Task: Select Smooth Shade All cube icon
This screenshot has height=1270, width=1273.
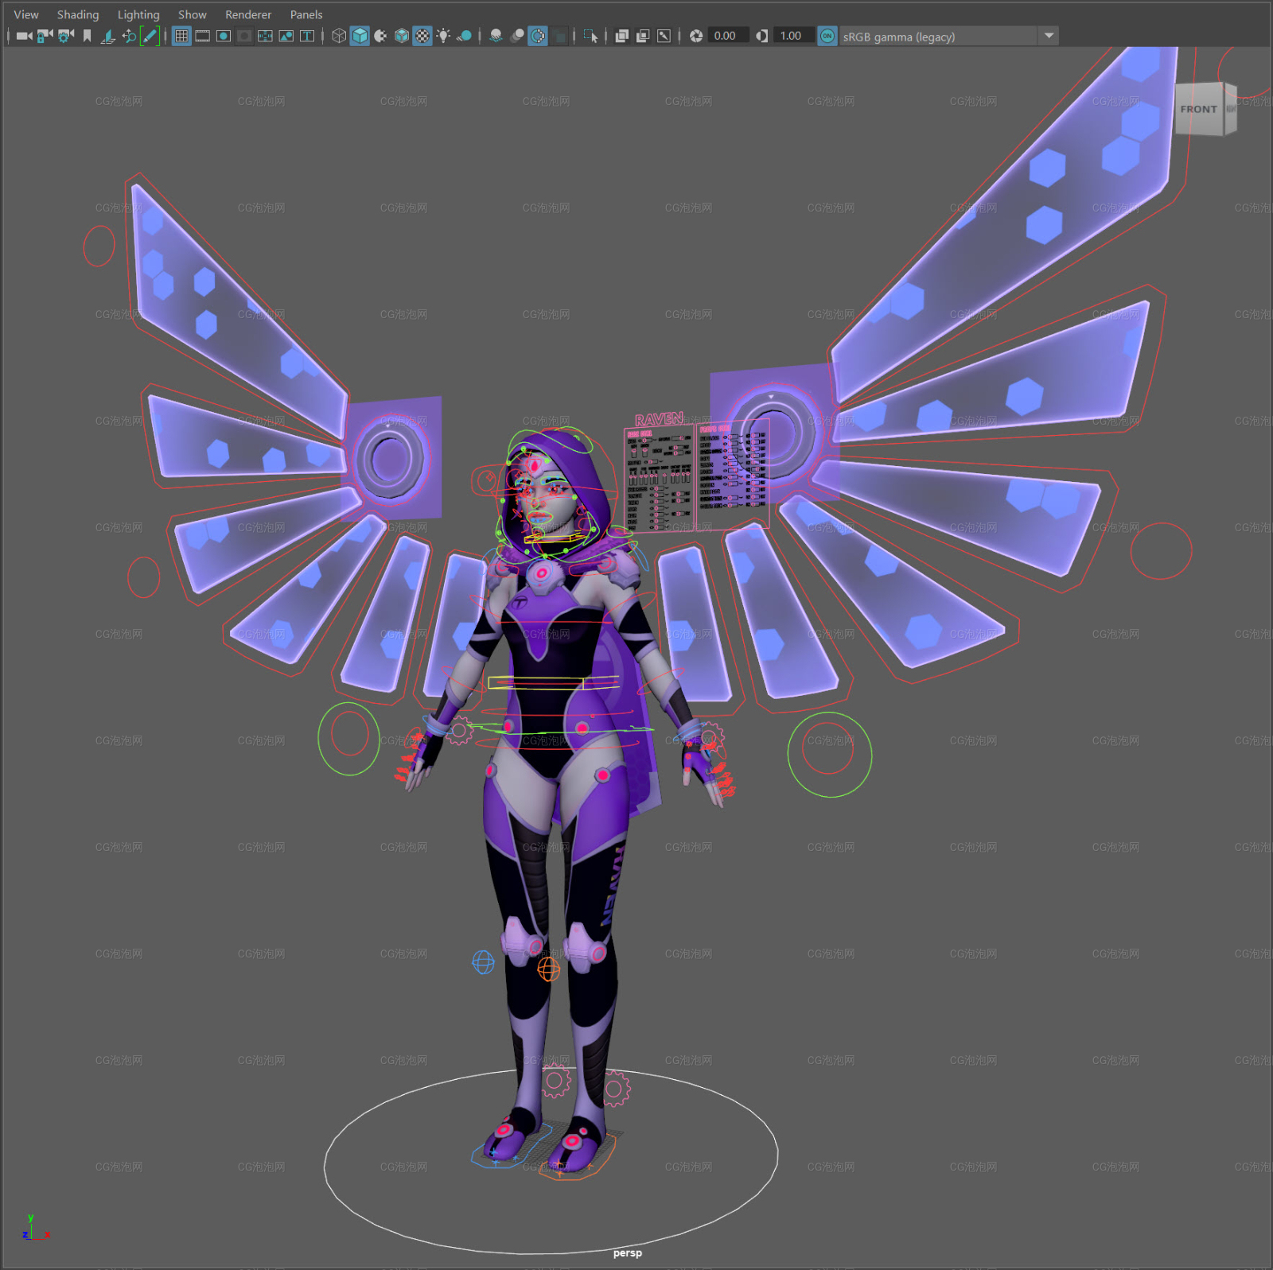Action: (360, 36)
